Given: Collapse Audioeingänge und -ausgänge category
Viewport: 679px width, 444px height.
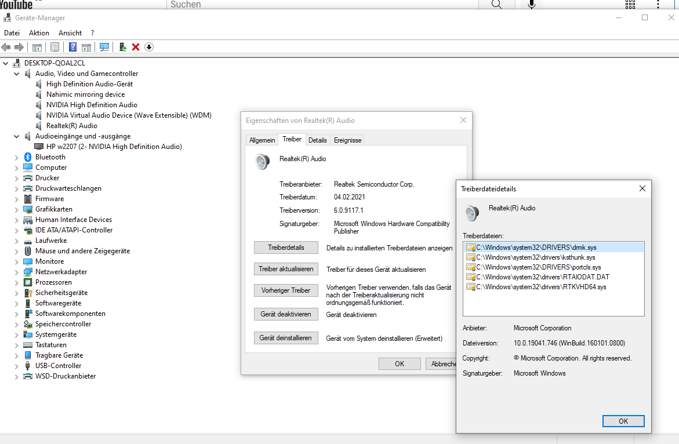Looking at the screenshot, I should (x=16, y=136).
